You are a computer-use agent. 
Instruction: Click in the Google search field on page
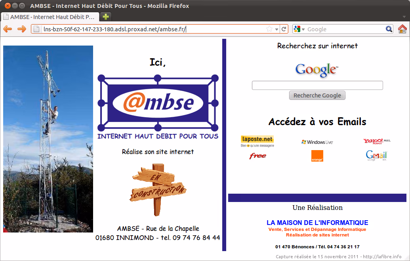(x=317, y=85)
